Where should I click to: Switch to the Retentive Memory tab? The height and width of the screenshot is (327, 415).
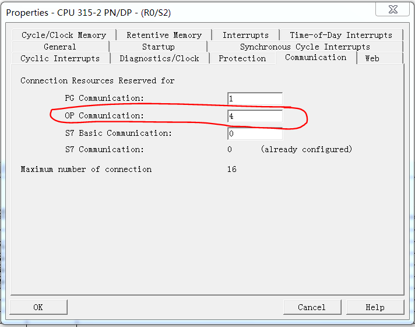coord(164,35)
